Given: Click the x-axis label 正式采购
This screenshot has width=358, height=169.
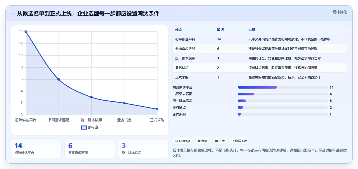Looking at the screenshot, I should (157, 120).
